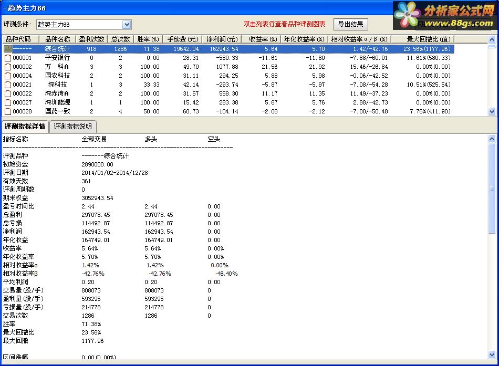Click the 深赤湾A name cell
This screenshot has height=366, width=499.
tap(57, 93)
